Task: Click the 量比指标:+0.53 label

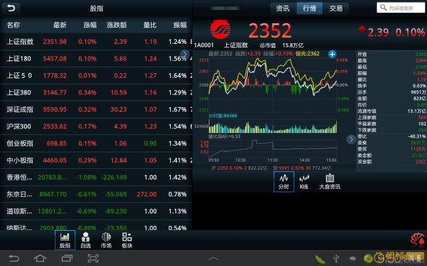Action: [x=224, y=136]
